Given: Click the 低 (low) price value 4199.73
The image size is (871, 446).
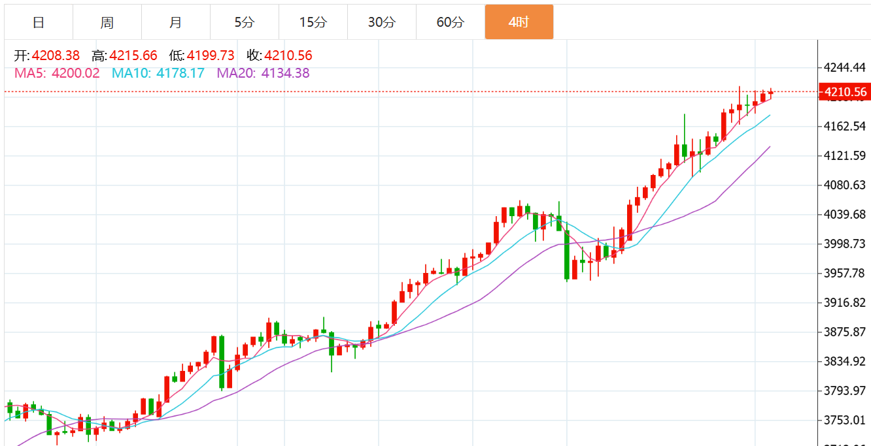Looking at the screenshot, I should (211, 56).
